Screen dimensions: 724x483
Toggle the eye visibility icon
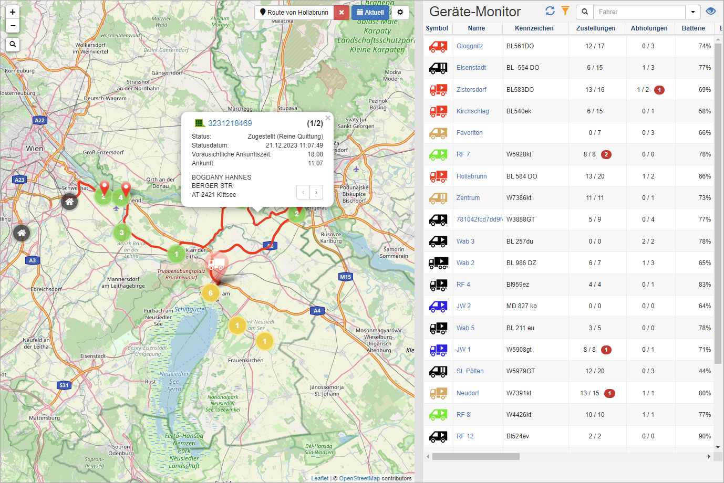[711, 11]
